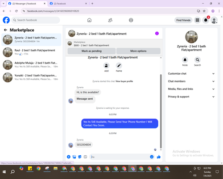This screenshot has width=223, height=179.
Task: Open the emoji picker smiley icon
Action: pos(152,157)
